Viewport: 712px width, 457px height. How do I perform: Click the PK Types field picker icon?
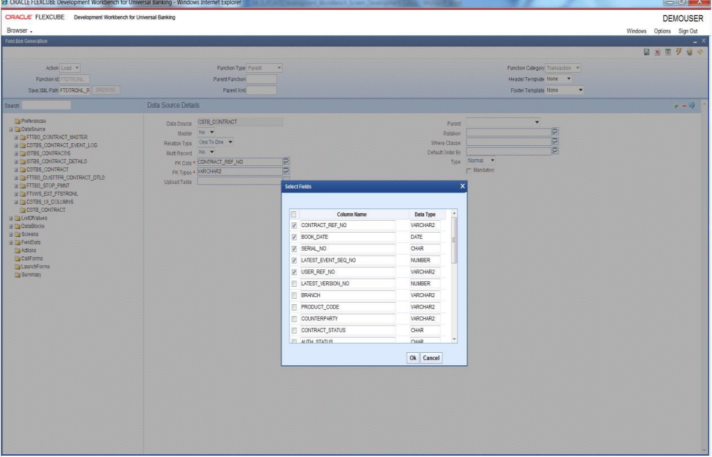tap(286, 171)
